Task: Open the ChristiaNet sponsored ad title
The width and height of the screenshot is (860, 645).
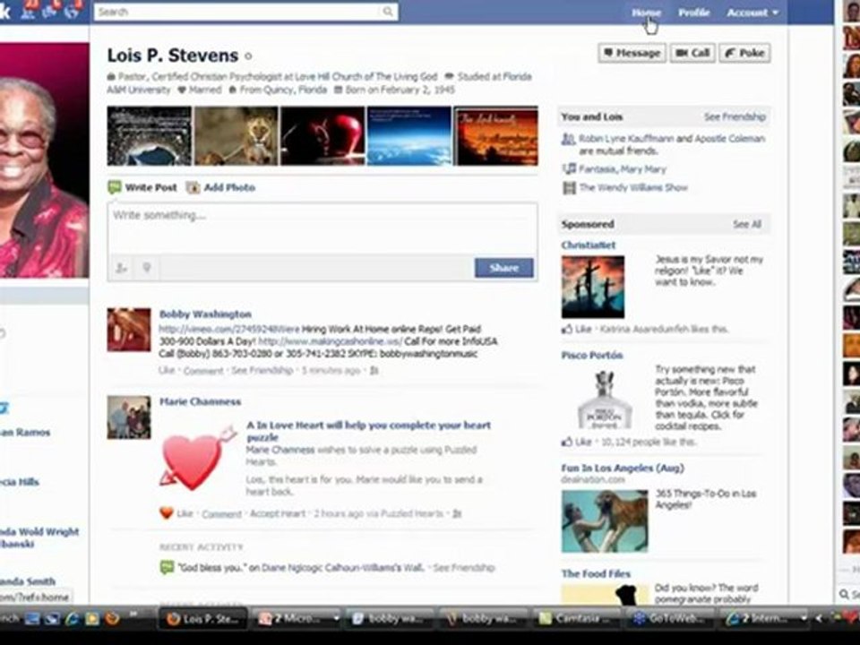Action: (588, 245)
